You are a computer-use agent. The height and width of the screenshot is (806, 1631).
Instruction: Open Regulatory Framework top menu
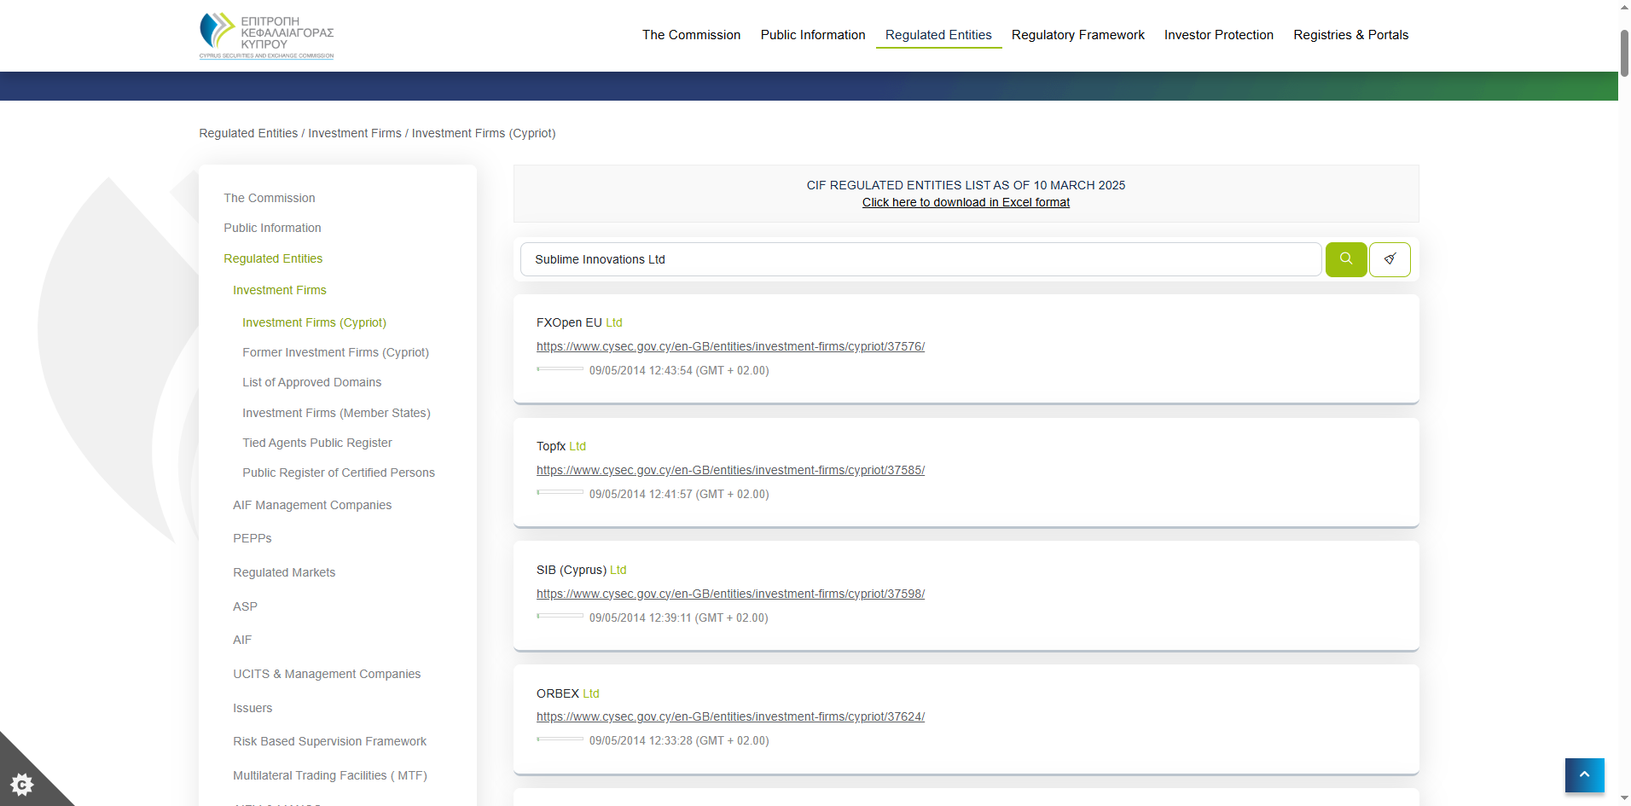(x=1077, y=35)
